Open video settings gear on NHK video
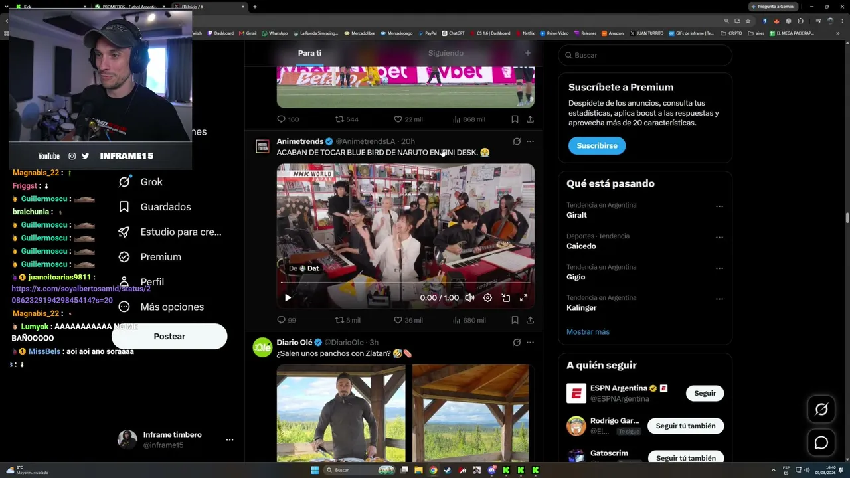Screen dimensions: 850x478 487,298
